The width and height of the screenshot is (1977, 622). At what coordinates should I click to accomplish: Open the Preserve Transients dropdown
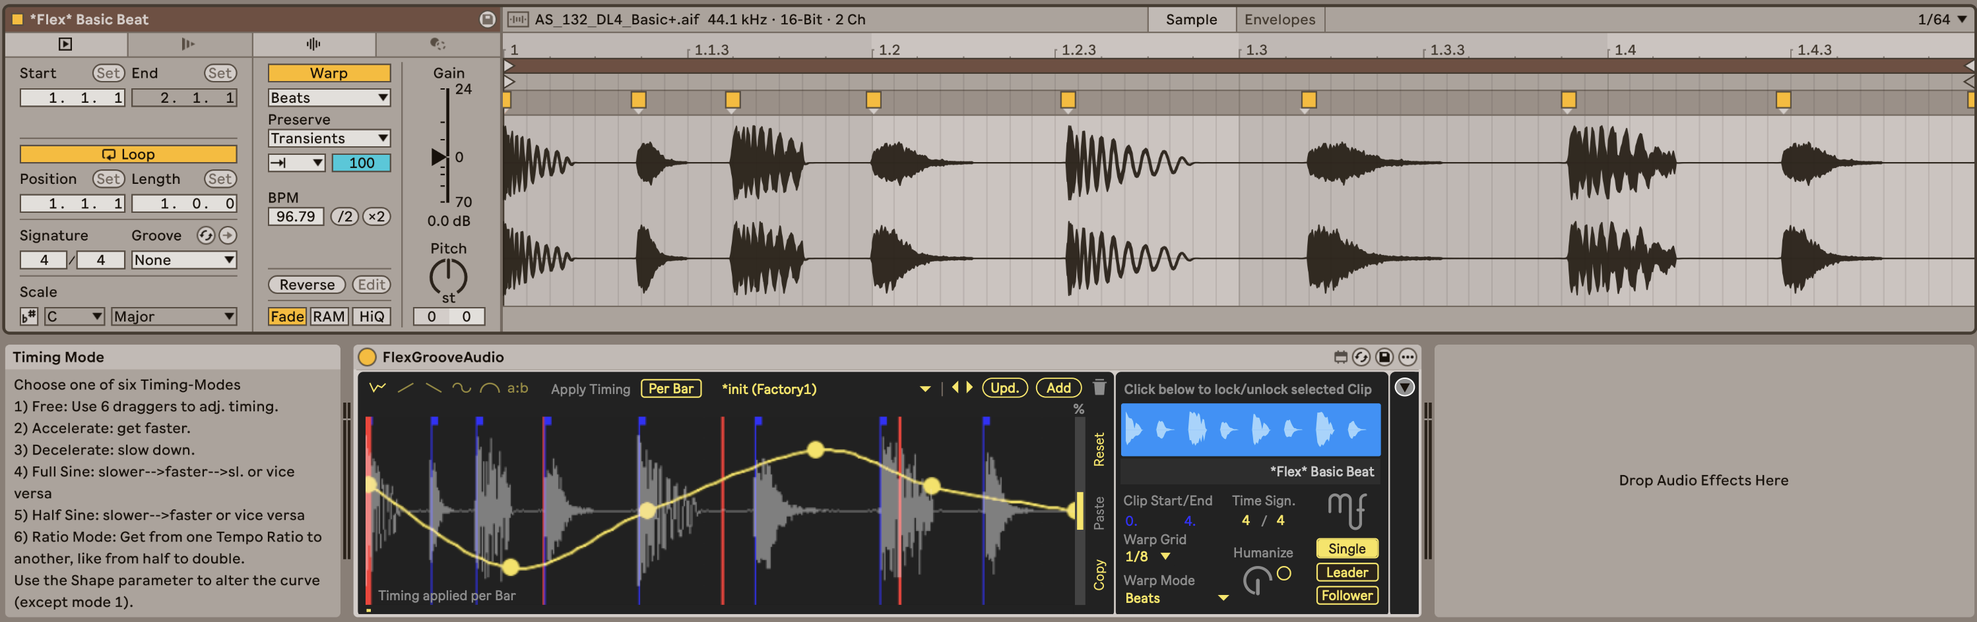[329, 138]
